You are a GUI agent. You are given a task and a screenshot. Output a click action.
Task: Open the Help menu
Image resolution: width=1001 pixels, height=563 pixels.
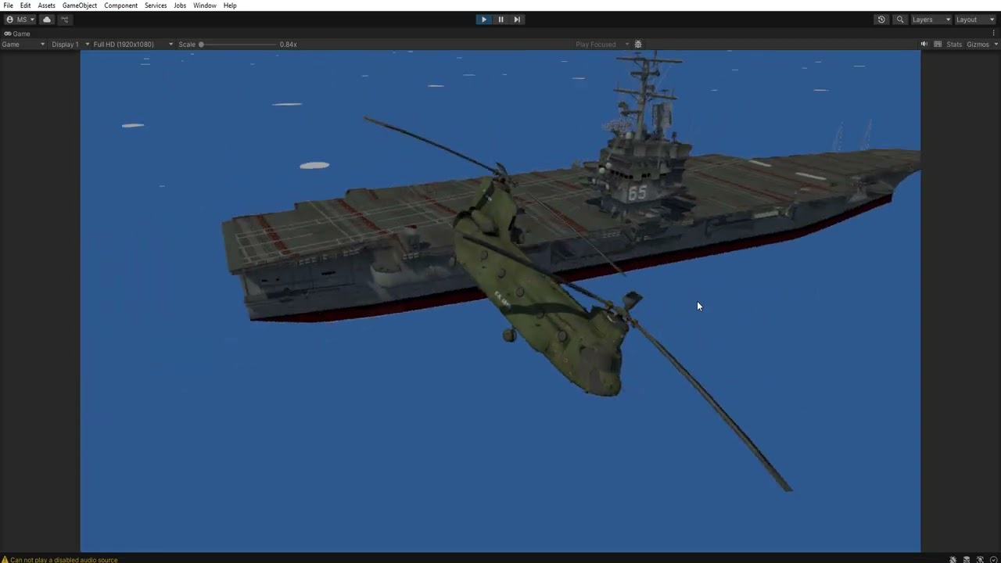(x=230, y=5)
